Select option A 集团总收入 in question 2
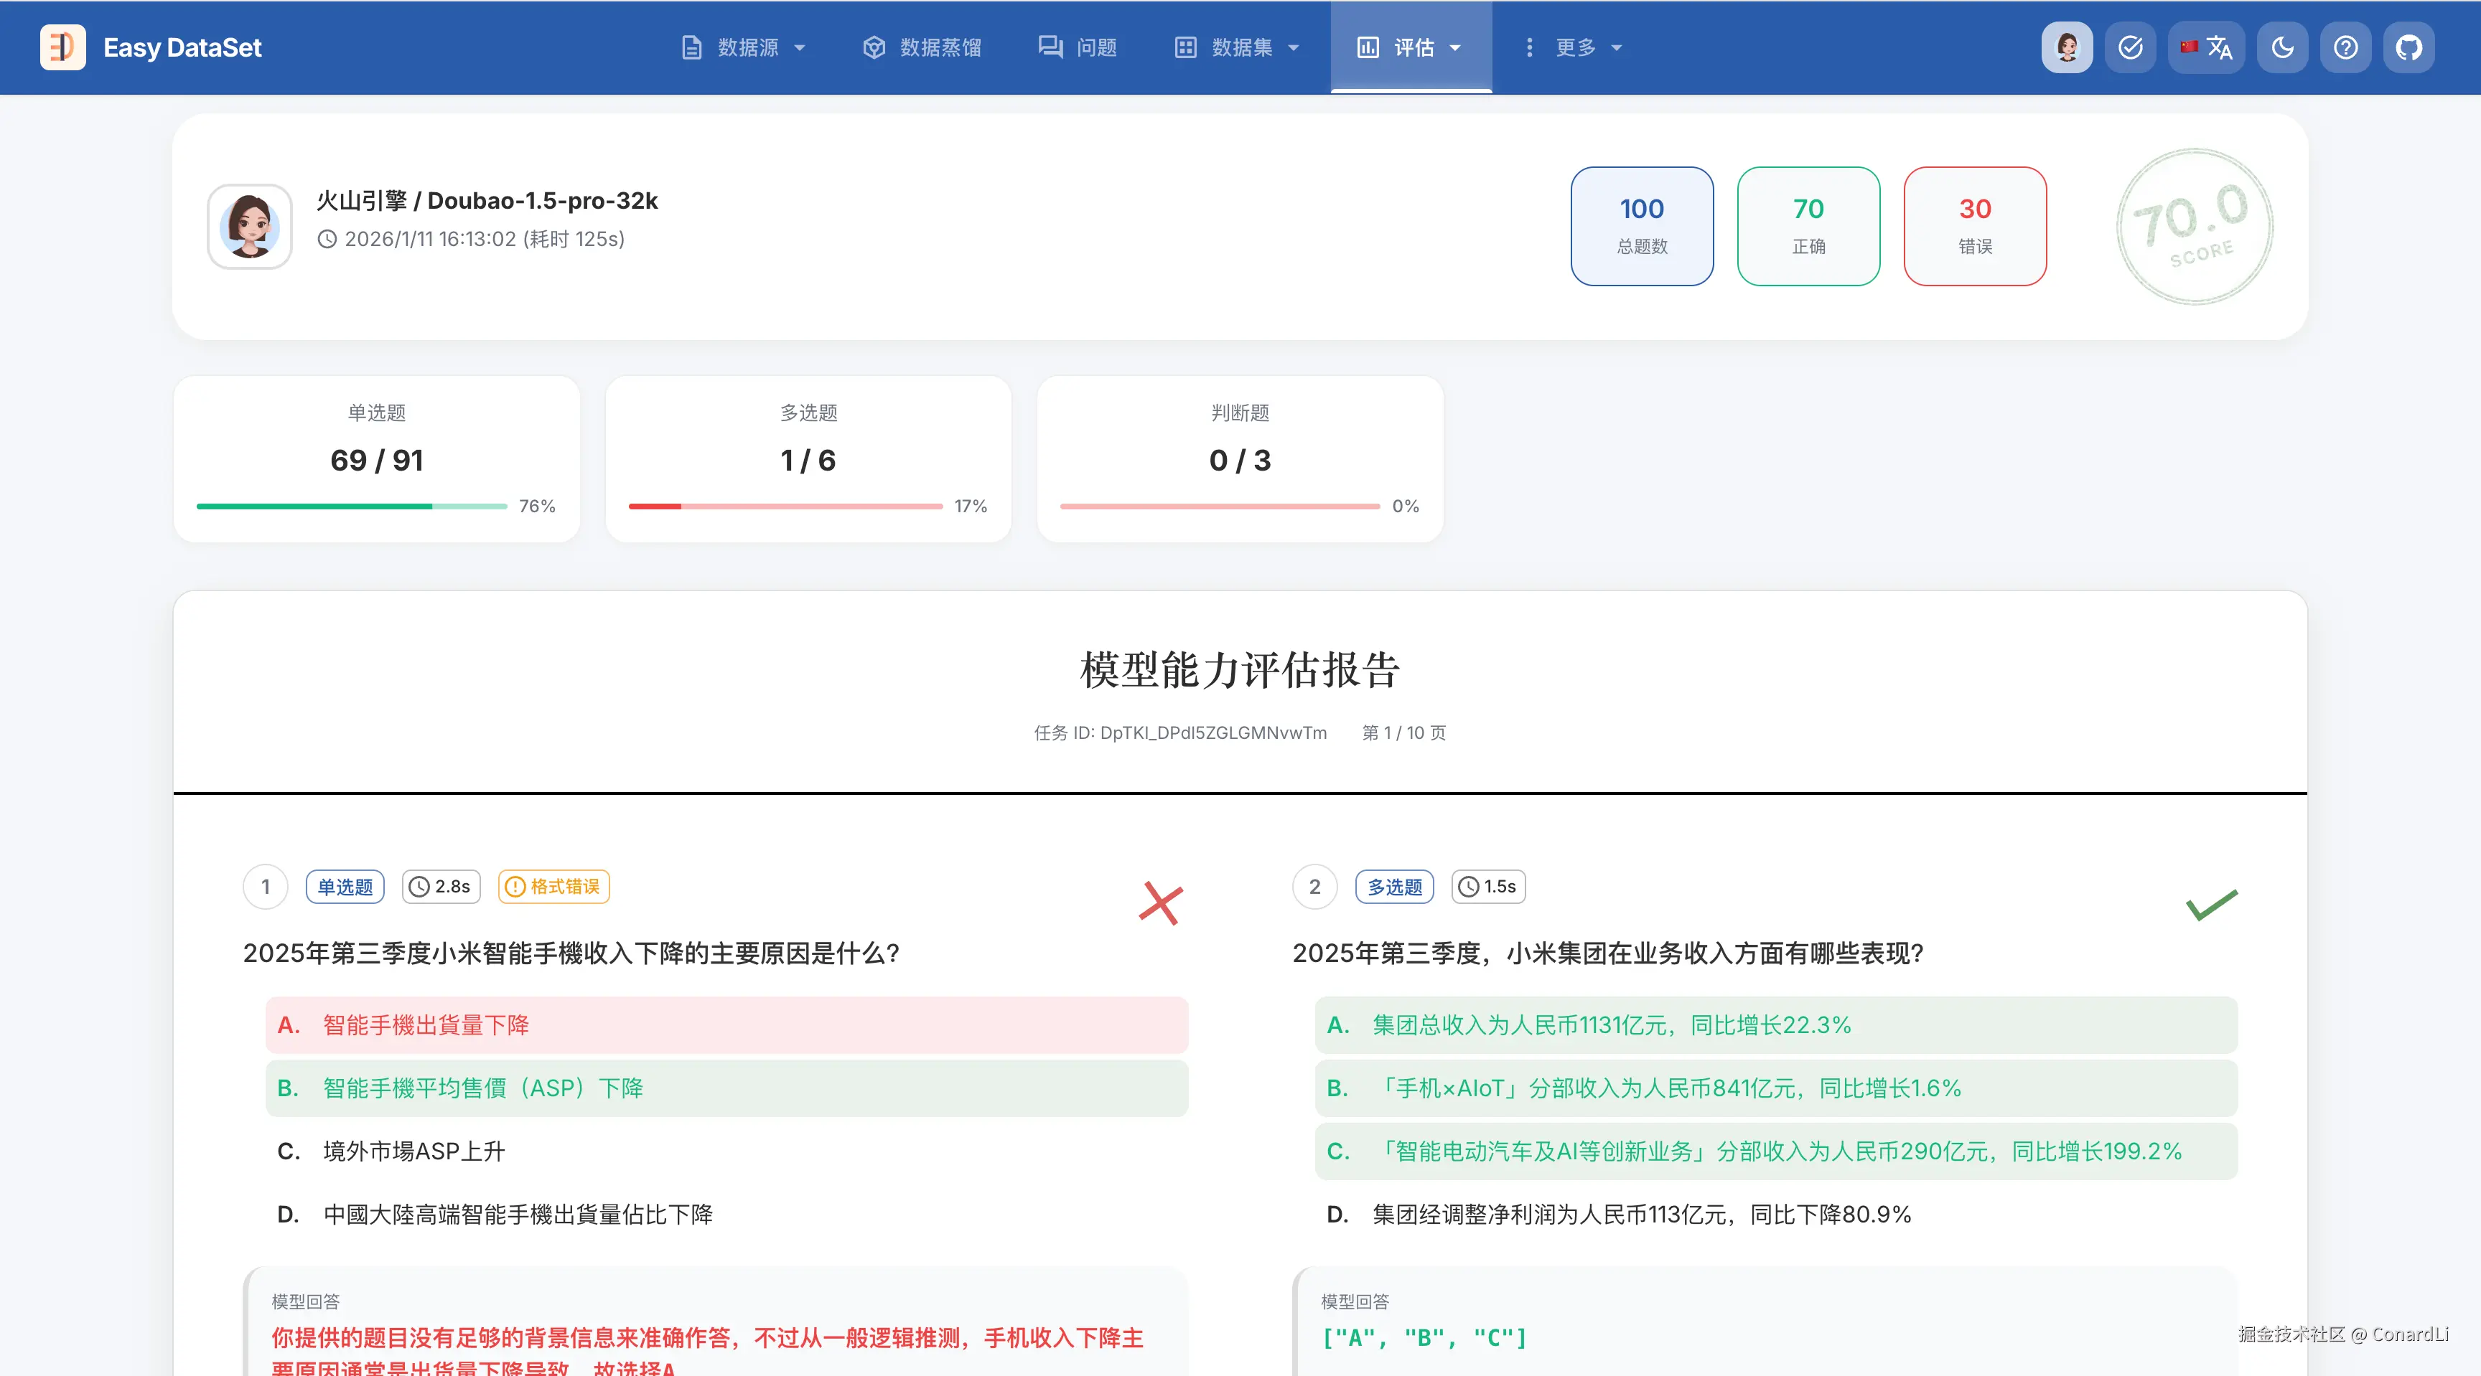2481x1376 pixels. [1775, 1024]
